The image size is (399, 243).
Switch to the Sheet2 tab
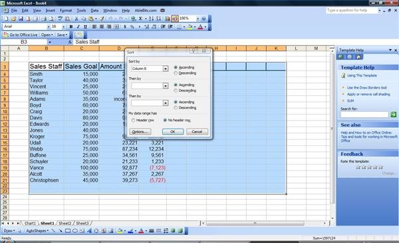(x=65, y=224)
